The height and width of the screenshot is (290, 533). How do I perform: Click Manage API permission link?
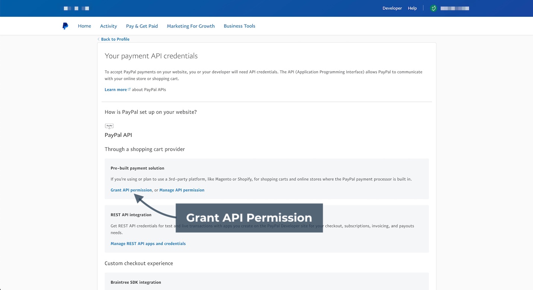tap(182, 190)
